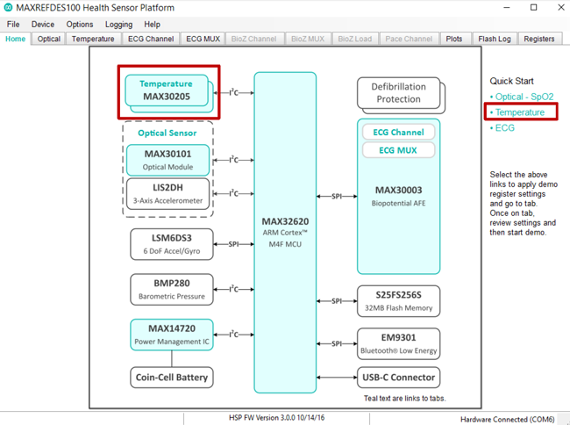570x425 pixels.
Task: Click the ECG quick start link
Action: point(502,128)
